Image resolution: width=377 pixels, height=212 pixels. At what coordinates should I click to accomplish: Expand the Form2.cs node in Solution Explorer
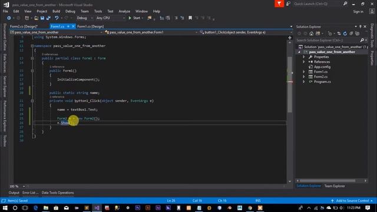(x=304, y=77)
